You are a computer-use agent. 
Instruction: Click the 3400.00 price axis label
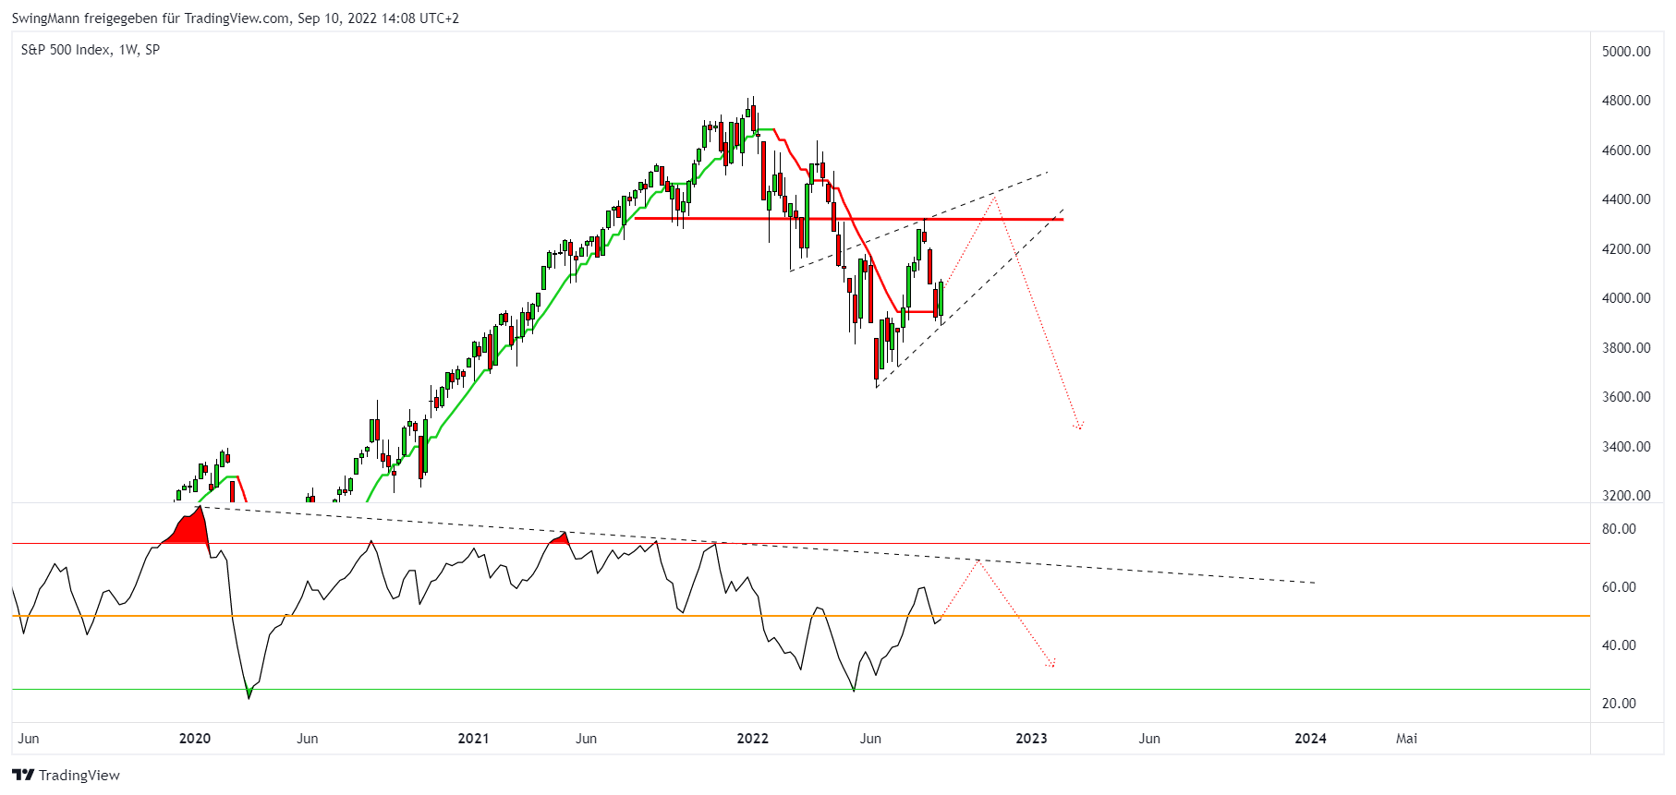click(1626, 447)
